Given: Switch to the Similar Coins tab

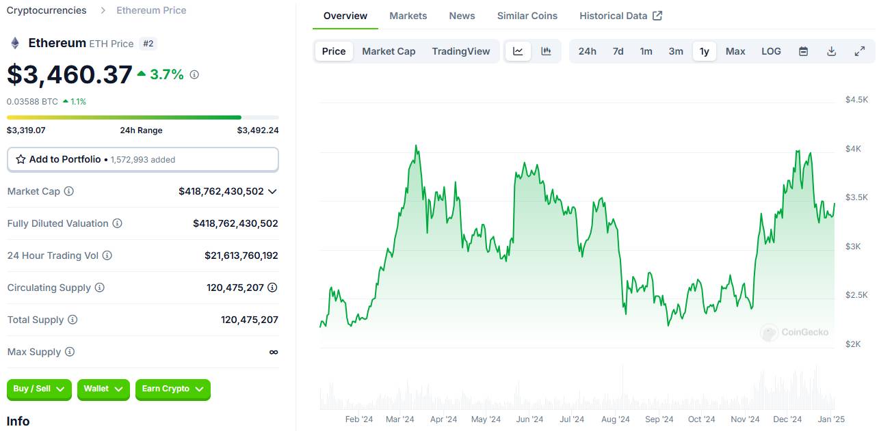Looking at the screenshot, I should pyautogui.click(x=527, y=16).
